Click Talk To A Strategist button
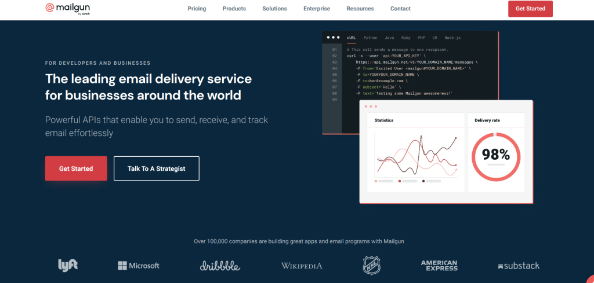Image resolution: width=594 pixels, height=283 pixels. coord(157,168)
